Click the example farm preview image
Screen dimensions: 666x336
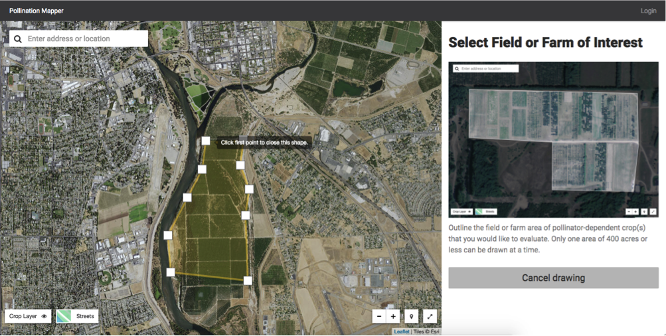[553, 139]
